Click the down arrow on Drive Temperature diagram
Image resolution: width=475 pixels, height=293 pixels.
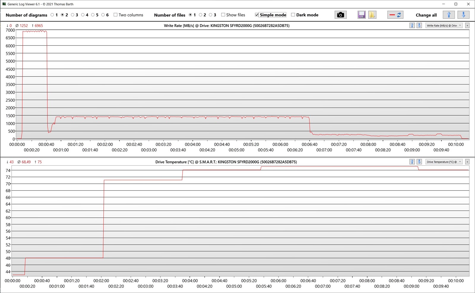click(419, 162)
